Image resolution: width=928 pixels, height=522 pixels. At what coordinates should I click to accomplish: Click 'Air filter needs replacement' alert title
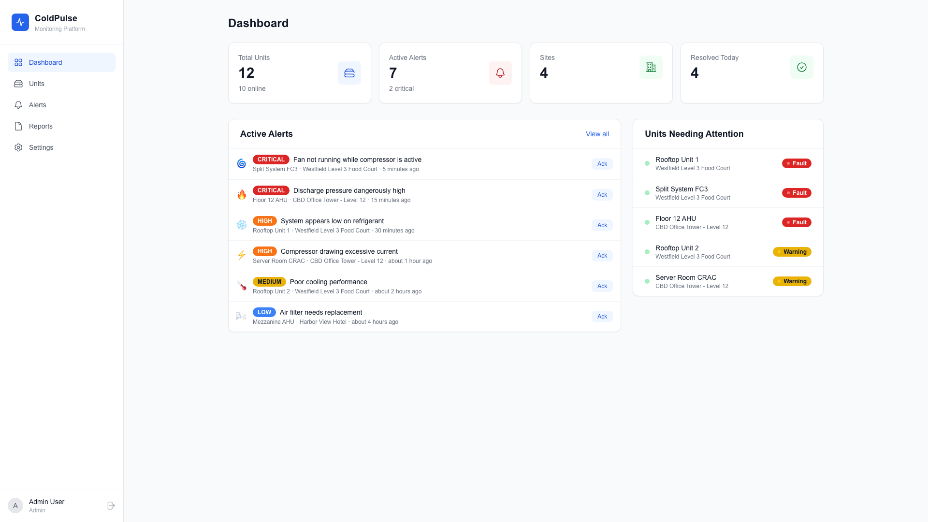(x=320, y=312)
